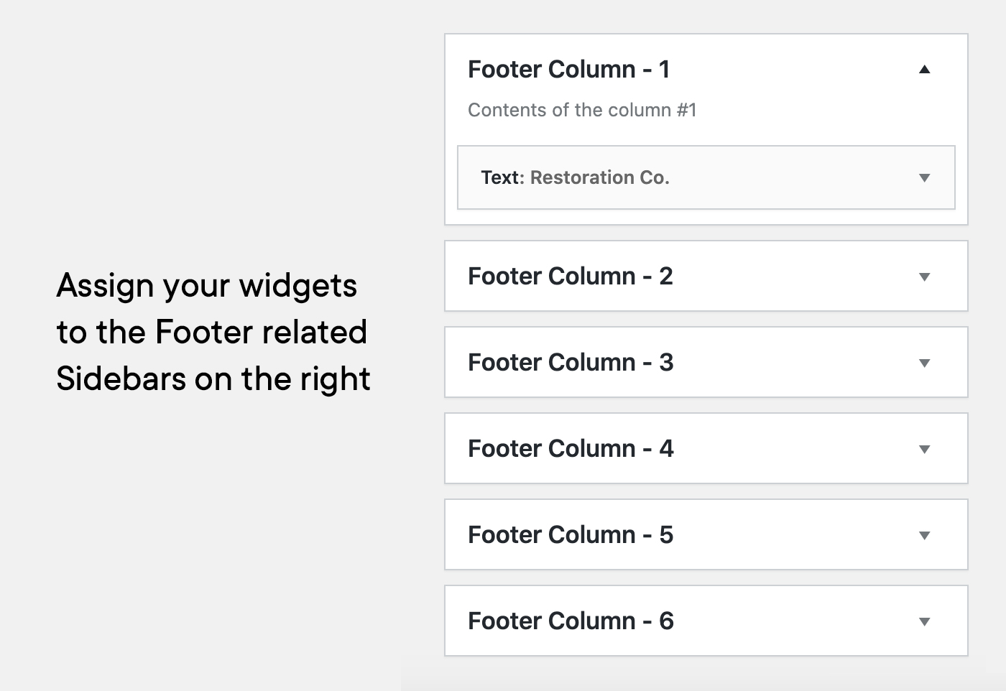1006x691 pixels.
Task: Select the Footer Column - 1 header
Action: [x=570, y=69]
